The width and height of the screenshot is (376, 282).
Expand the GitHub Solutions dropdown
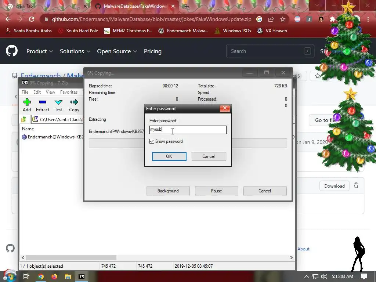tap(75, 51)
